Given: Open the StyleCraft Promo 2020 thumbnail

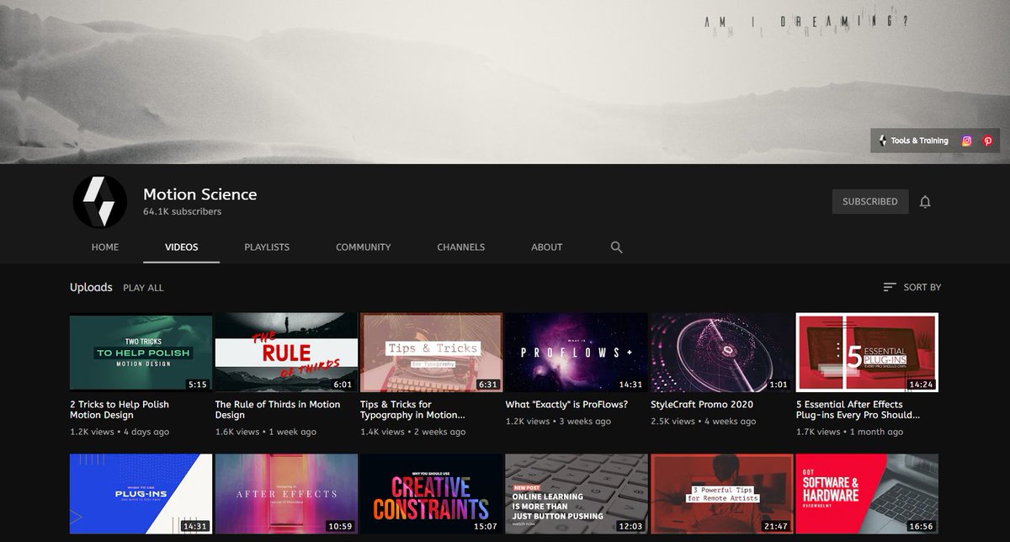Looking at the screenshot, I should [722, 353].
